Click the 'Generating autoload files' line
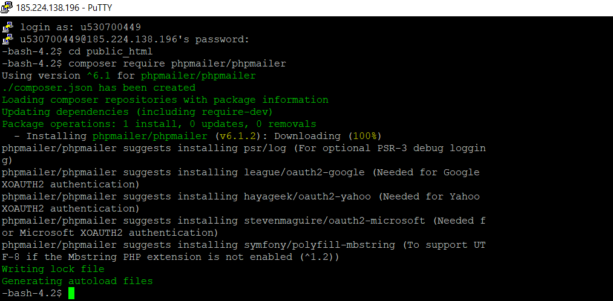 coord(77,281)
